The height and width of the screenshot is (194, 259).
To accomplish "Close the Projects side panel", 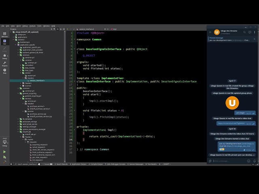I will click(64, 29).
